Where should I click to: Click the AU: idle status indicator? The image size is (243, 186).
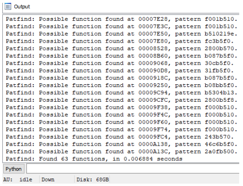18,179
